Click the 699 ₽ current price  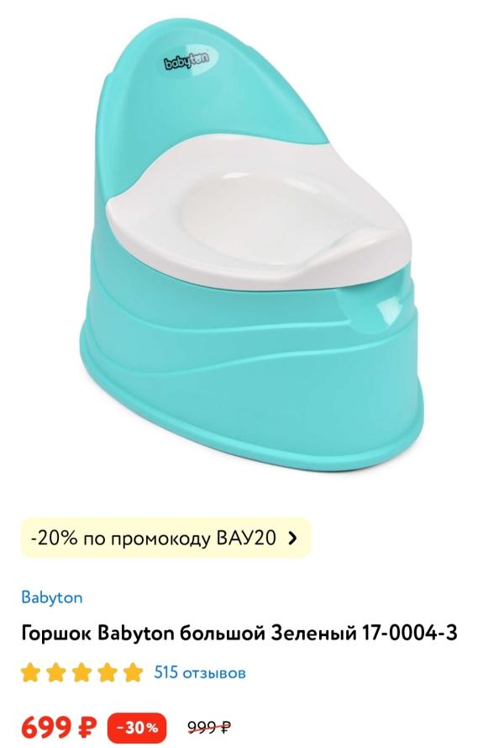pyautogui.click(x=59, y=728)
